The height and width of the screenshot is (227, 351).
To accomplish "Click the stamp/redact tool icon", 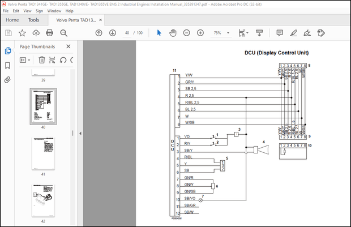I will 321,33.
